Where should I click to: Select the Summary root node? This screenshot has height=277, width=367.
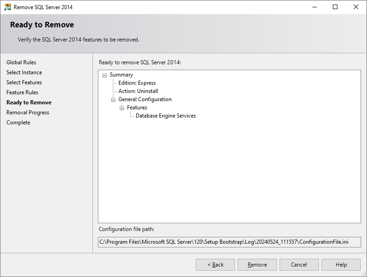click(121, 74)
